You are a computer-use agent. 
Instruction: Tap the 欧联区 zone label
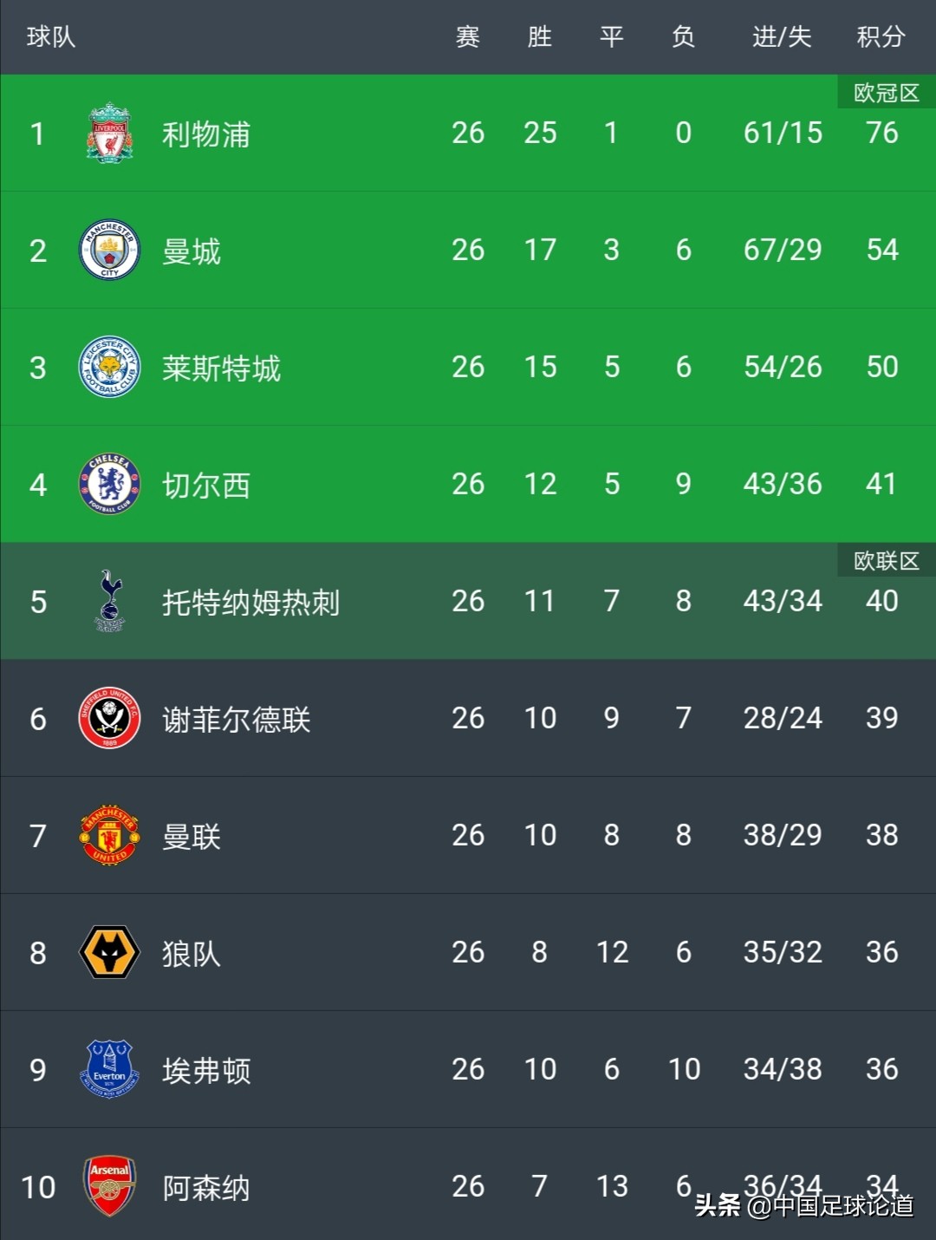pyautogui.click(x=887, y=560)
